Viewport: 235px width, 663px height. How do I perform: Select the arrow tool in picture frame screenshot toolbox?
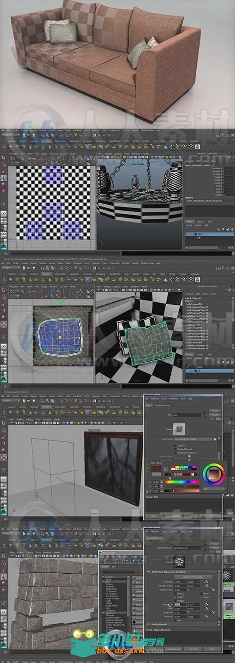4,422
